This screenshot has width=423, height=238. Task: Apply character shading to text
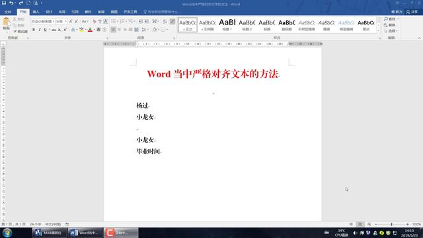(98, 30)
